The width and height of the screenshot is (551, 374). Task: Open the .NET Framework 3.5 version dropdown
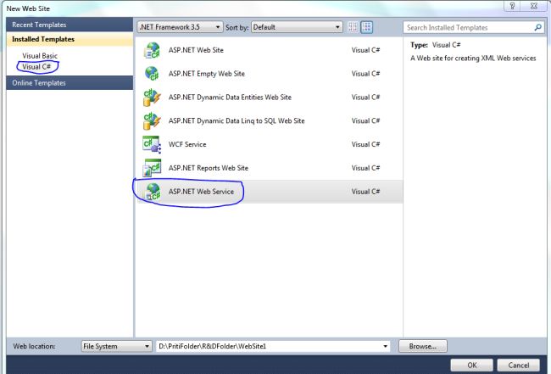180,27
